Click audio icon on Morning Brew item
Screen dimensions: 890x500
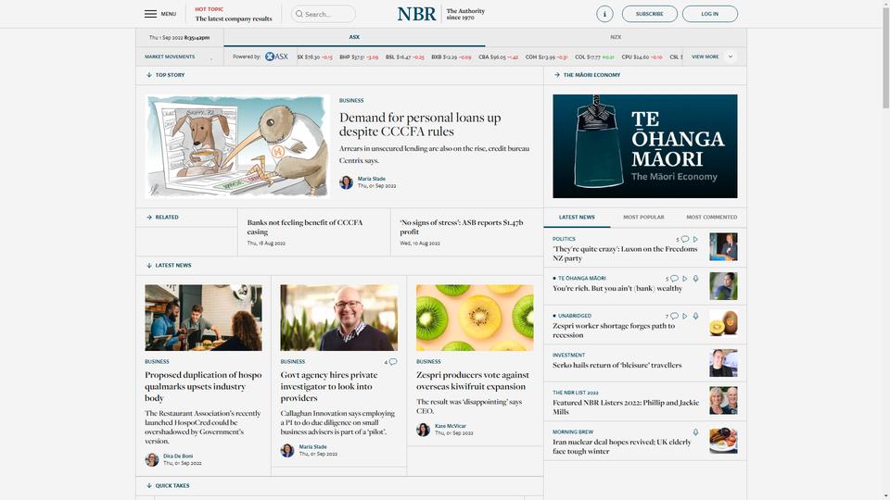click(695, 432)
